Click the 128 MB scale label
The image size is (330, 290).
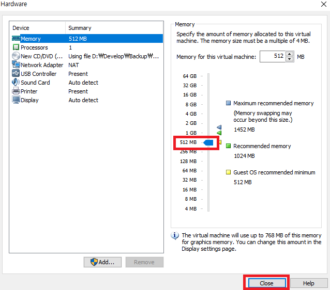pos(188,162)
